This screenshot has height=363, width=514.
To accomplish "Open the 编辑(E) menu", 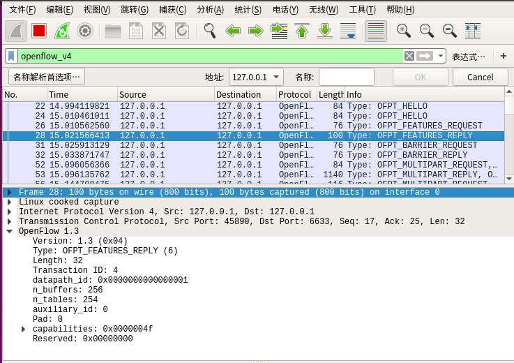I will (x=60, y=10).
